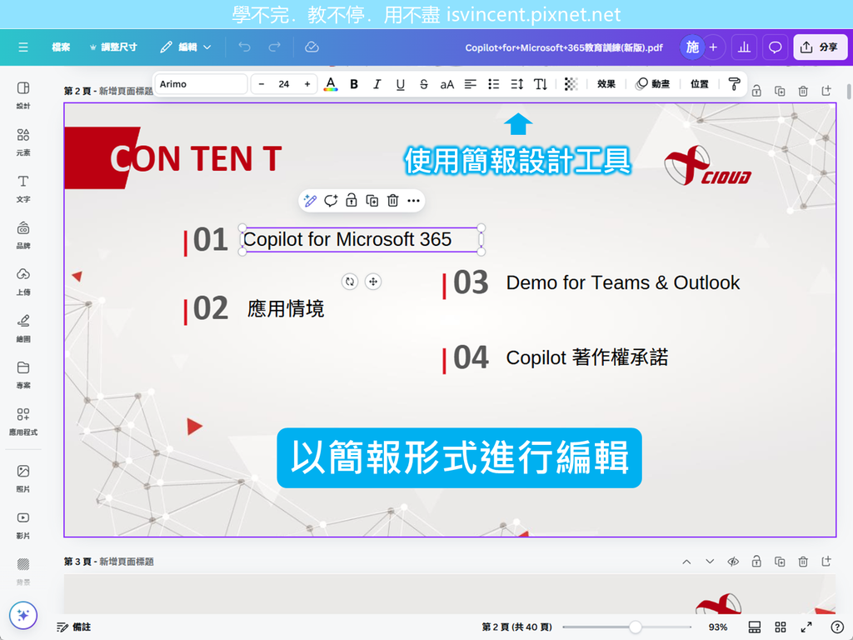853x640 pixels.
Task: Open the 照片 photos panel
Action: (22, 477)
